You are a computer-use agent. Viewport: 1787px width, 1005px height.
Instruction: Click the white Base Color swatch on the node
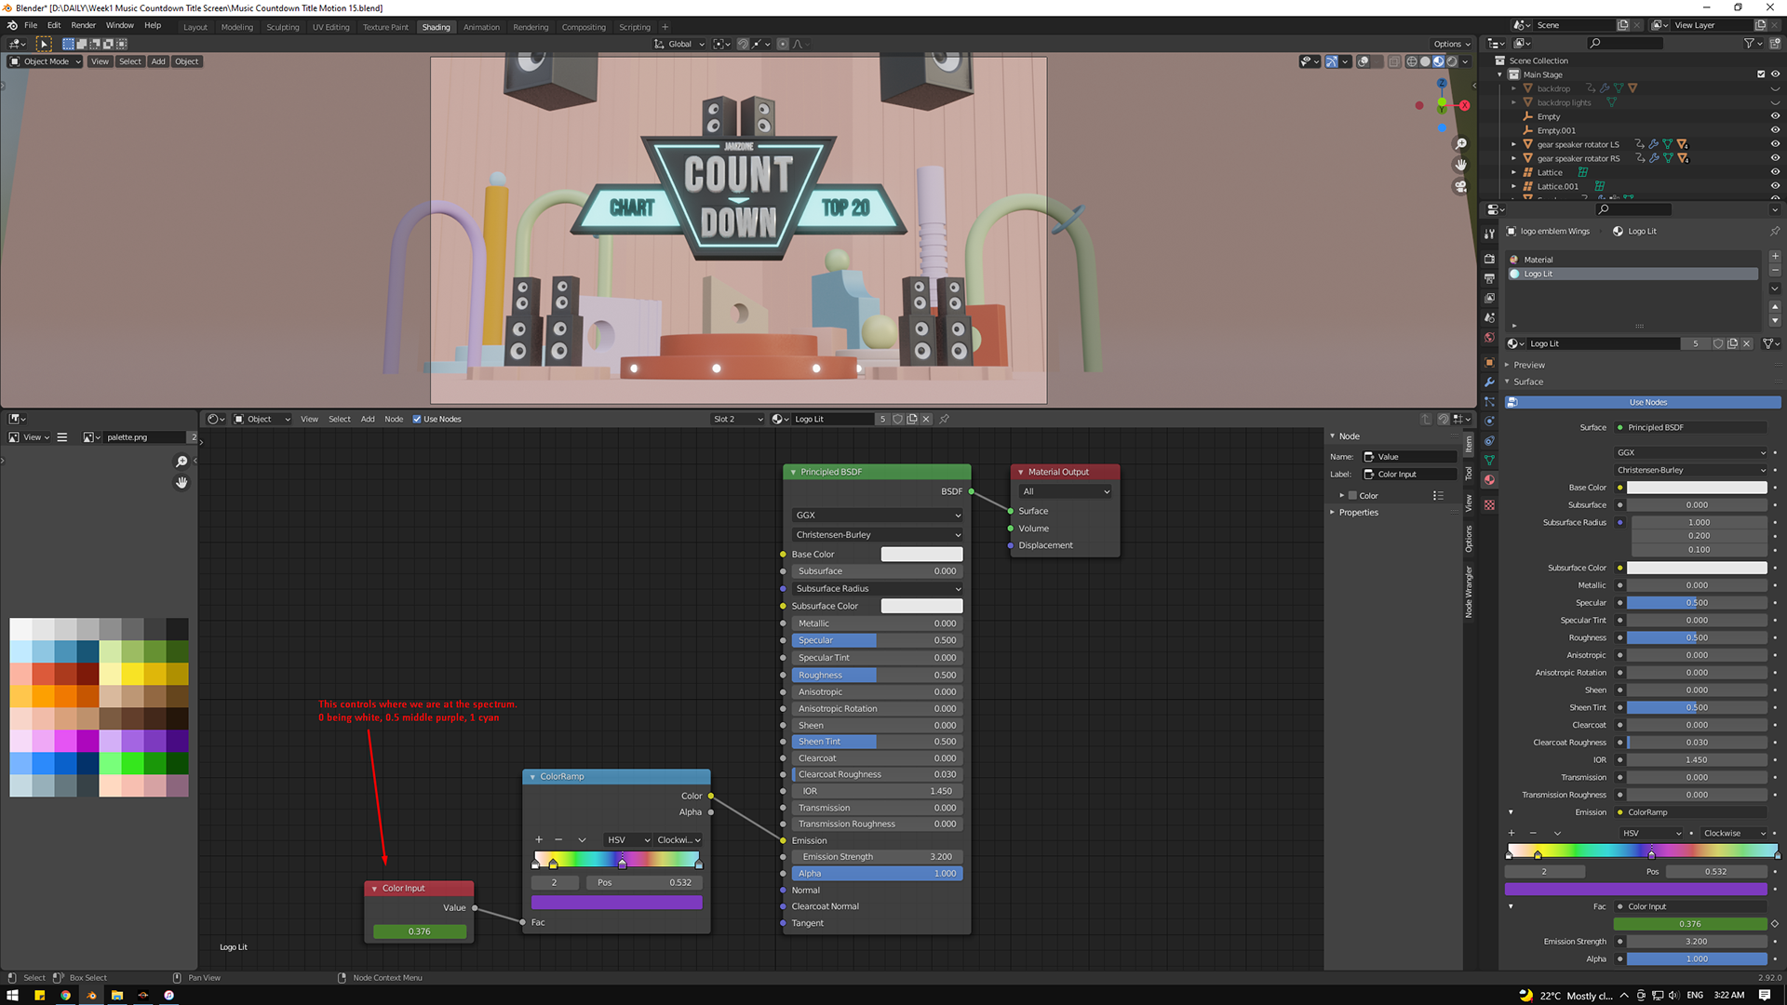[921, 554]
